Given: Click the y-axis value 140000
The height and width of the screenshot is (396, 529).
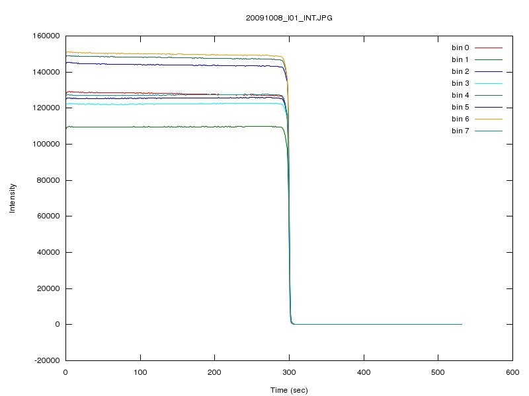Looking at the screenshot, I should tap(46, 72).
